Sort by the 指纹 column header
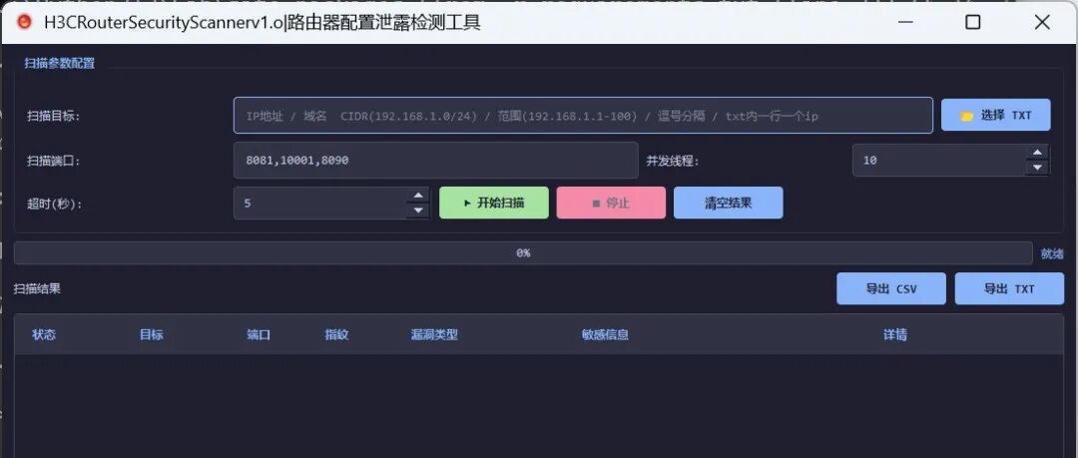The image size is (1078, 458). 337,335
